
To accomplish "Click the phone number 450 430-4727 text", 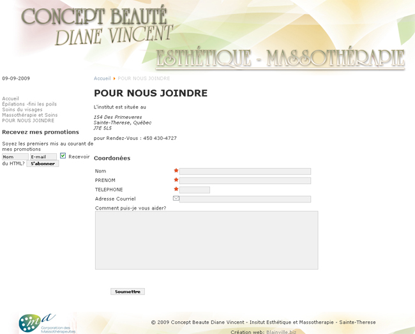I will pos(160,138).
